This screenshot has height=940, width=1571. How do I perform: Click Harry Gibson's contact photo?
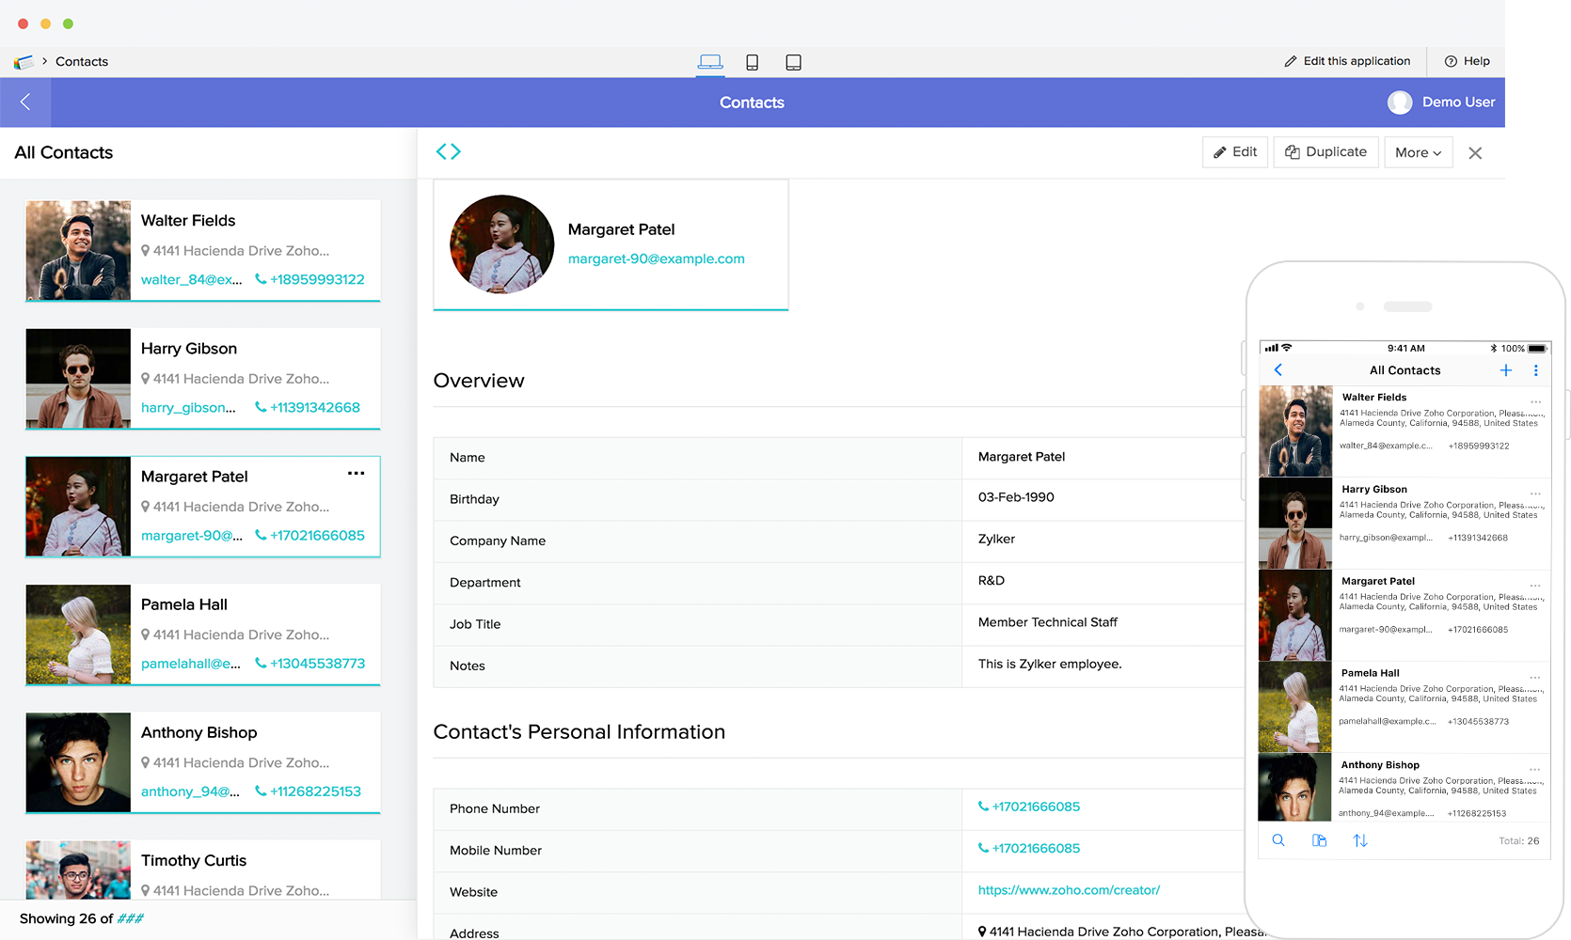78,378
